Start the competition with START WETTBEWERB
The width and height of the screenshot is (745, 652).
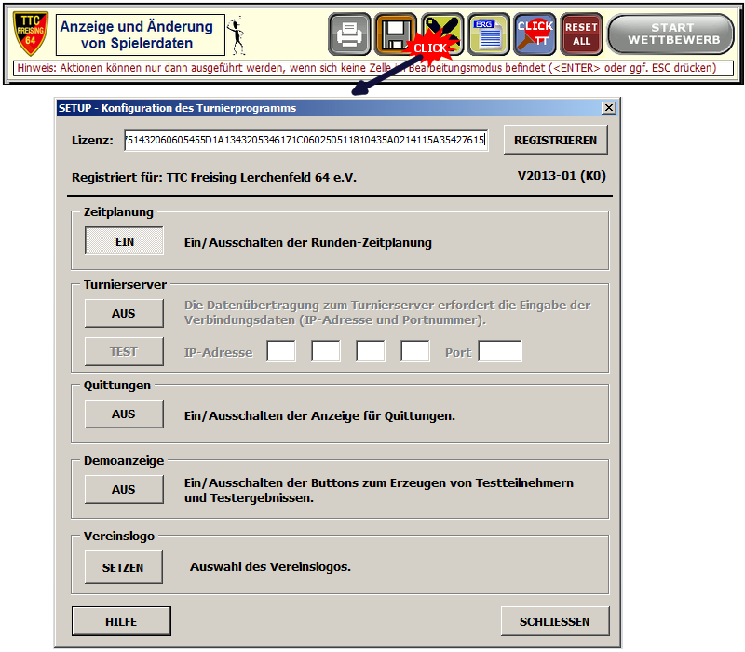[670, 33]
